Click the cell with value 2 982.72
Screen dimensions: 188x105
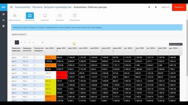[x=62, y=69]
